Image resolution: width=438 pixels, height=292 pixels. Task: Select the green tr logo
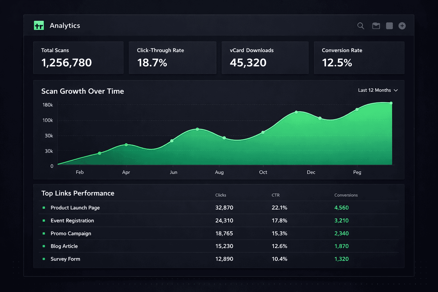pos(39,25)
